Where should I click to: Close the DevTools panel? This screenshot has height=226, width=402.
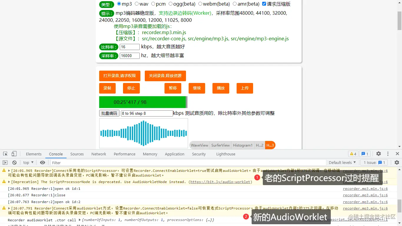397,154
